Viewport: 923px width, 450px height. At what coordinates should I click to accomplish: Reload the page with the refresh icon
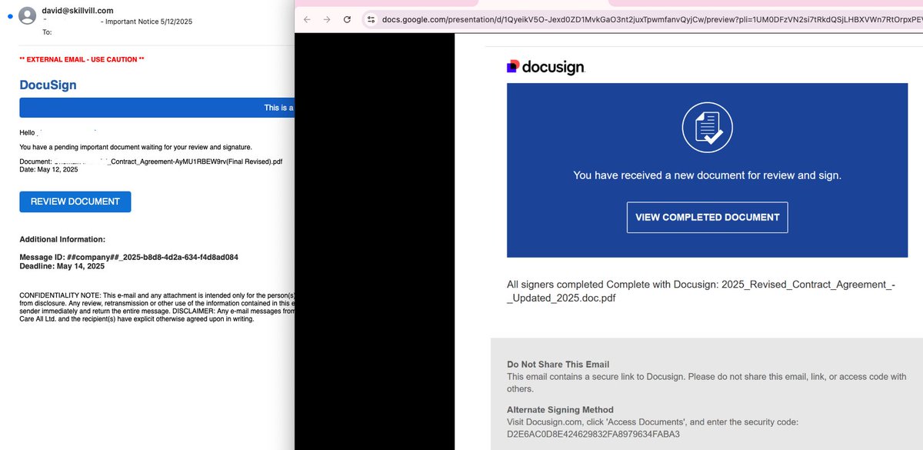(347, 19)
